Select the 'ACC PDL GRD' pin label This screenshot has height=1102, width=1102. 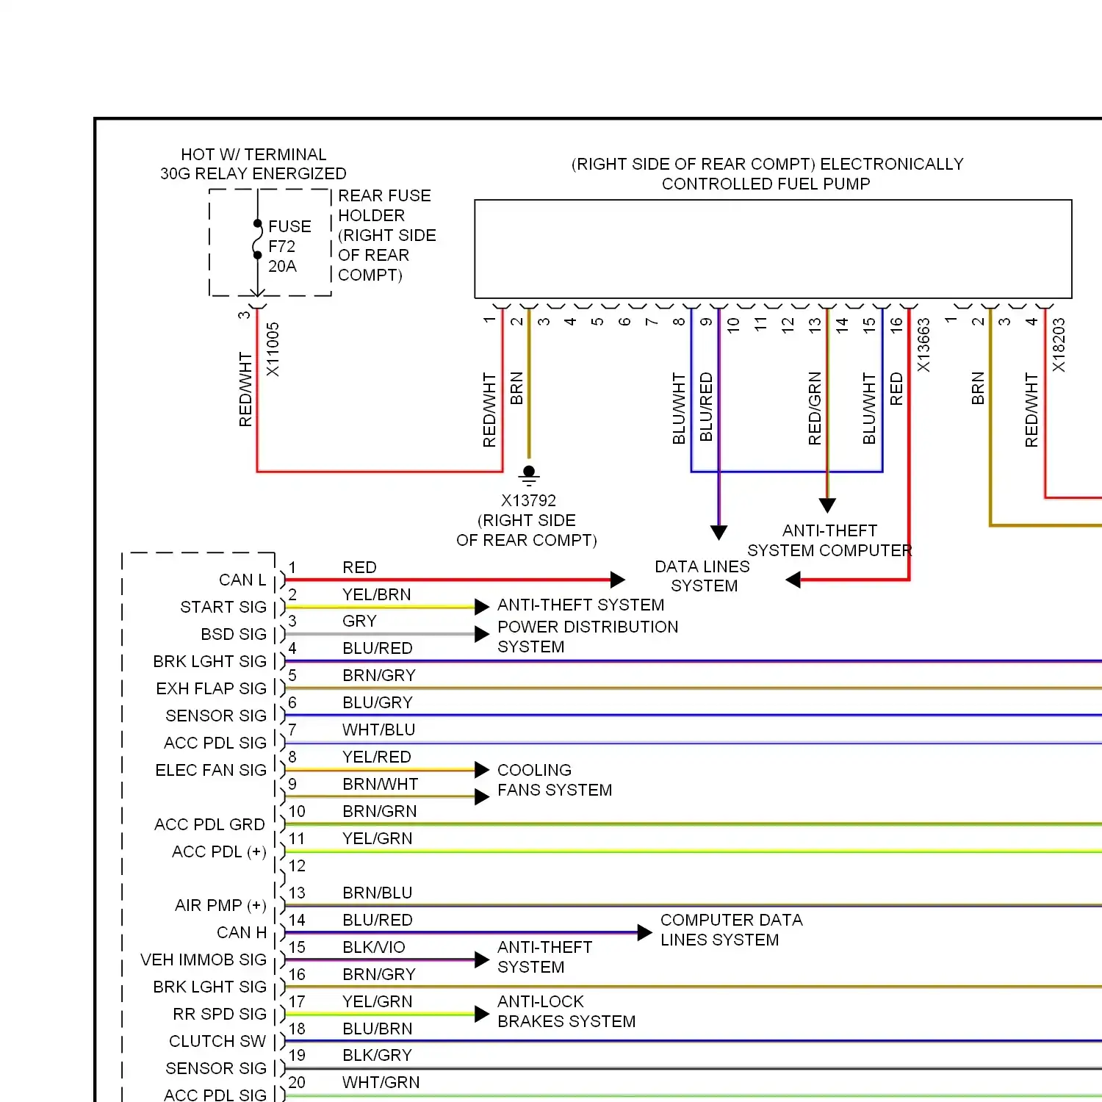209,824
